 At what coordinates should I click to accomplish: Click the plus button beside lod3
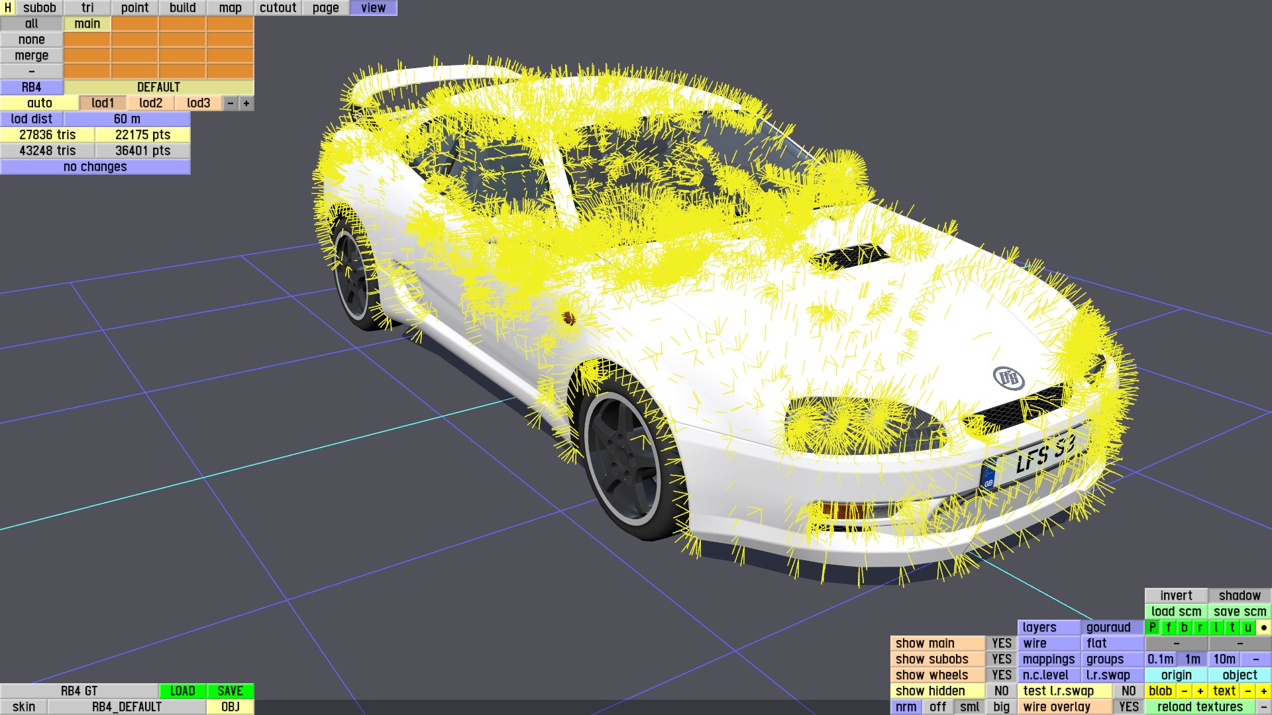click(246, 103)
